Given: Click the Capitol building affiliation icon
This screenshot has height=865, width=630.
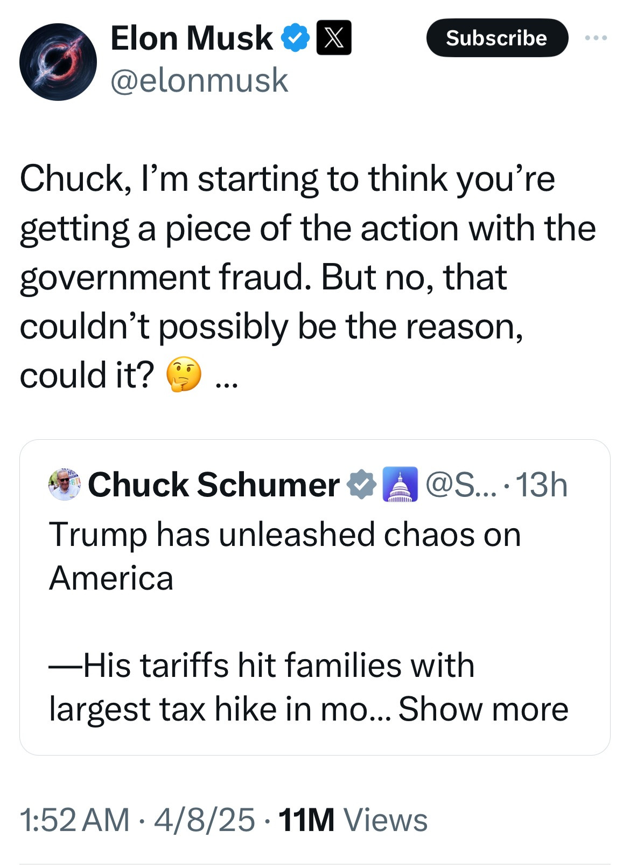Looking at the screenshot, I should 400,485.
